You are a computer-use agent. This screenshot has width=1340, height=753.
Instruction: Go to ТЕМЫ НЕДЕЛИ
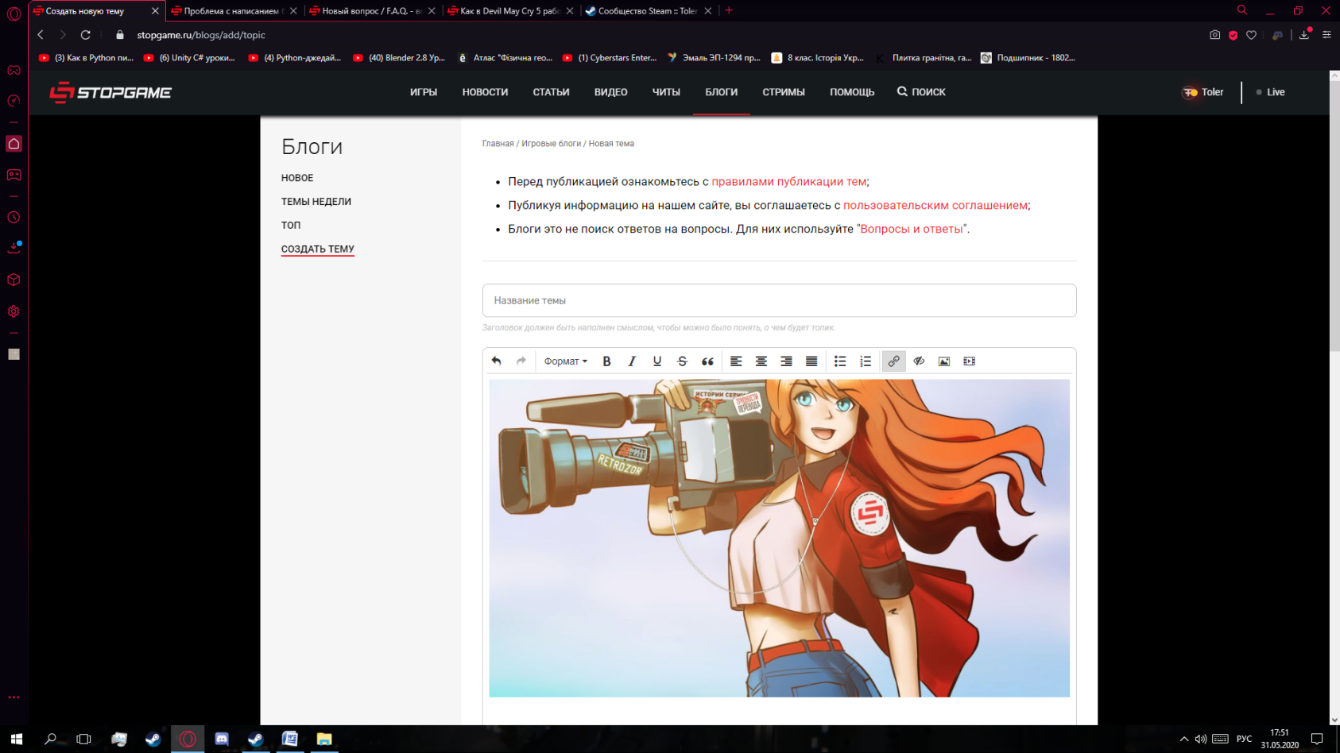point(316,202)
